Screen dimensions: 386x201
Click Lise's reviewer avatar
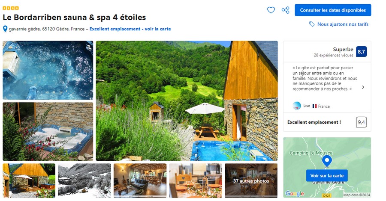click(297, 106)
